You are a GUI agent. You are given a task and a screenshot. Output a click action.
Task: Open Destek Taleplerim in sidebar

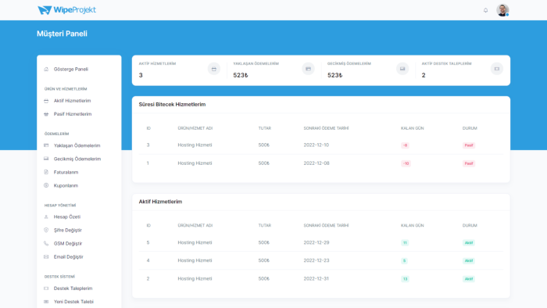(73, 288)
